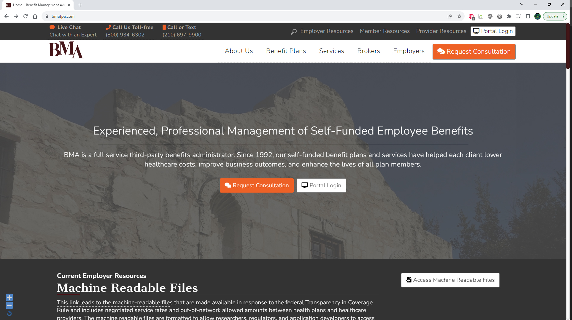
Task: Open the Extensions puzzle menu
Action: (x=509, y=16)
